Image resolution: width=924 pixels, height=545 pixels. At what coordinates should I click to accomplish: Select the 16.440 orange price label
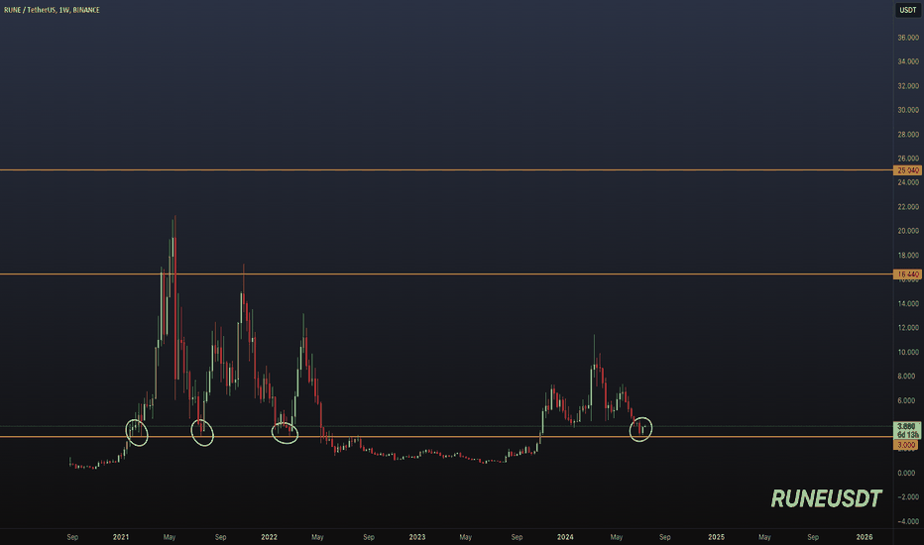[x=907, y=273]
